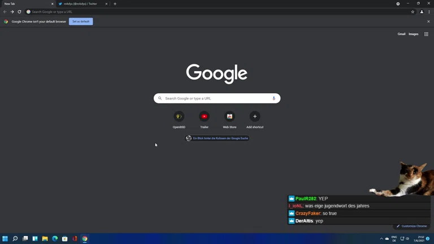
Task: Close the New Tab tab
Action: 53,4
